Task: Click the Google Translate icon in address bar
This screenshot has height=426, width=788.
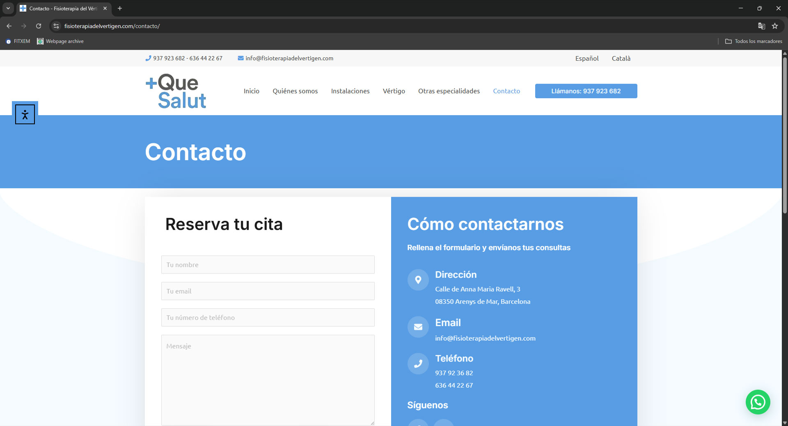Action: coord(761,26)
